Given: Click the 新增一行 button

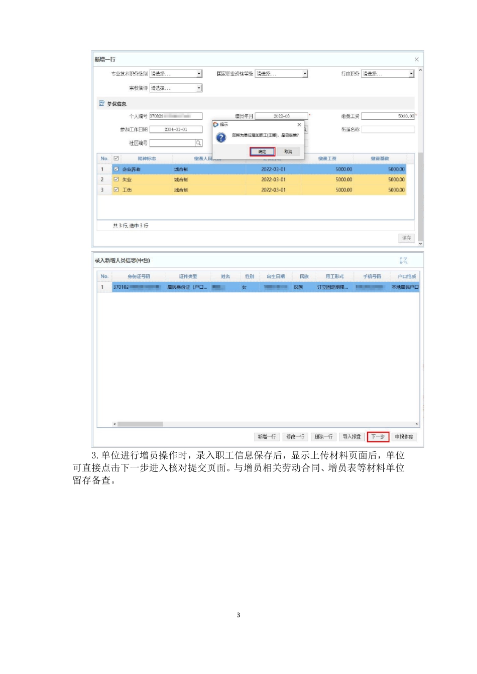Looking at the screenshot, I should (267, 437).
